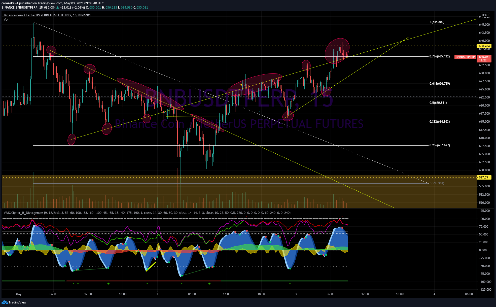
Task: Click the TradingView text beside logo
Action: point(17,302)
